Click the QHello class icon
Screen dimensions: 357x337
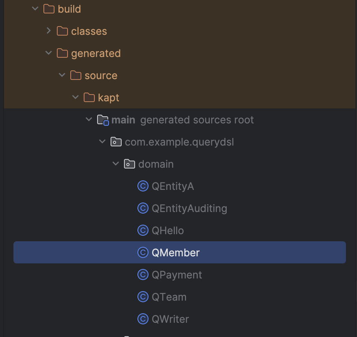143,230
